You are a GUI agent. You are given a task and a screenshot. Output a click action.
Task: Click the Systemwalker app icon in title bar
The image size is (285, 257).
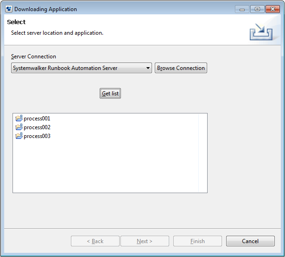(9, 9)
